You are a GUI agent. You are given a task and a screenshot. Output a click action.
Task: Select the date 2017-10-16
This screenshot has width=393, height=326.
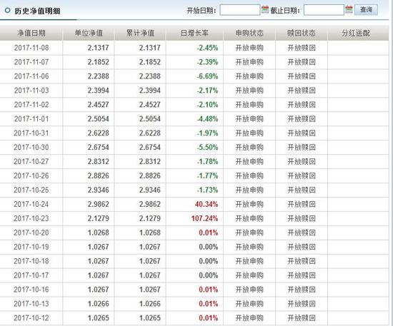tap(31, 290)
